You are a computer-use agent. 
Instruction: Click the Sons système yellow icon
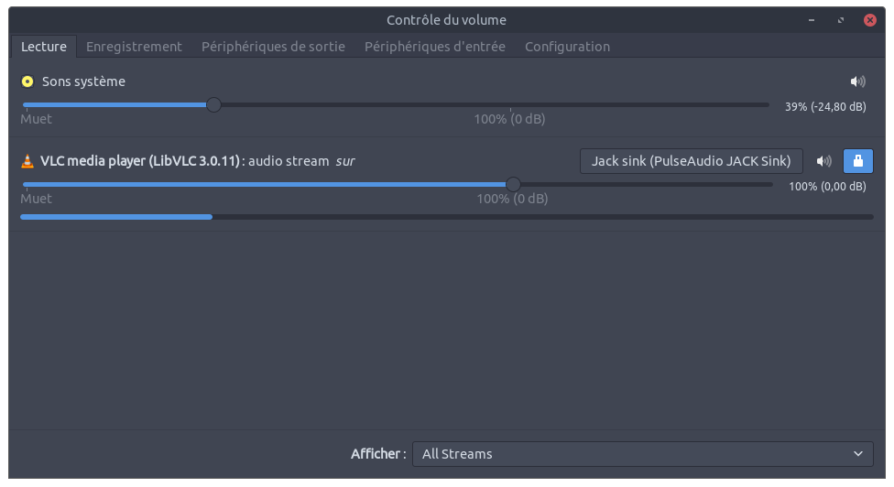pos(27,81)
